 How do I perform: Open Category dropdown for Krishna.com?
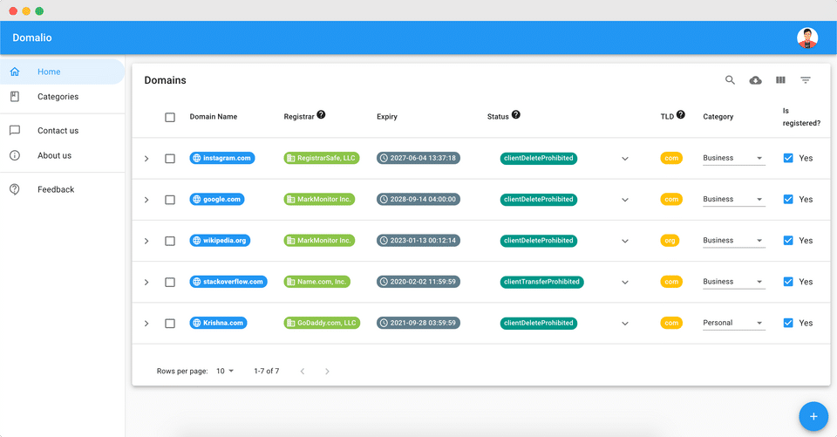[734, 323]
